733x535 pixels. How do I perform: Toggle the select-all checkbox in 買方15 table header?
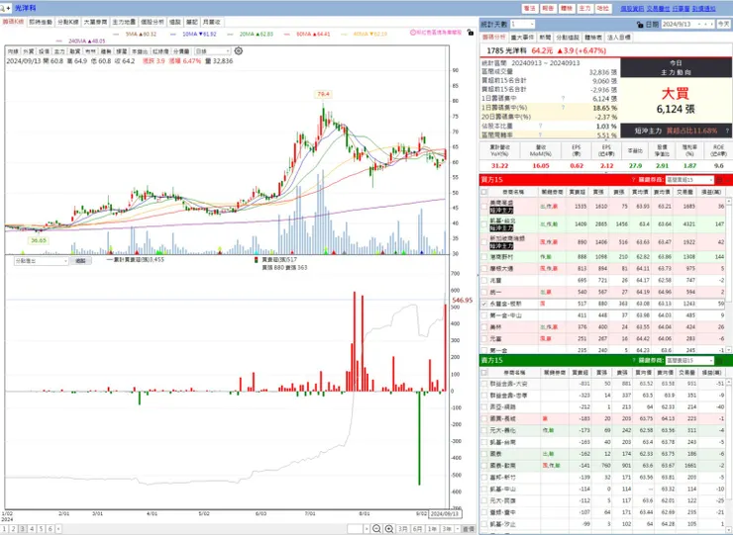tap(484, 192)
